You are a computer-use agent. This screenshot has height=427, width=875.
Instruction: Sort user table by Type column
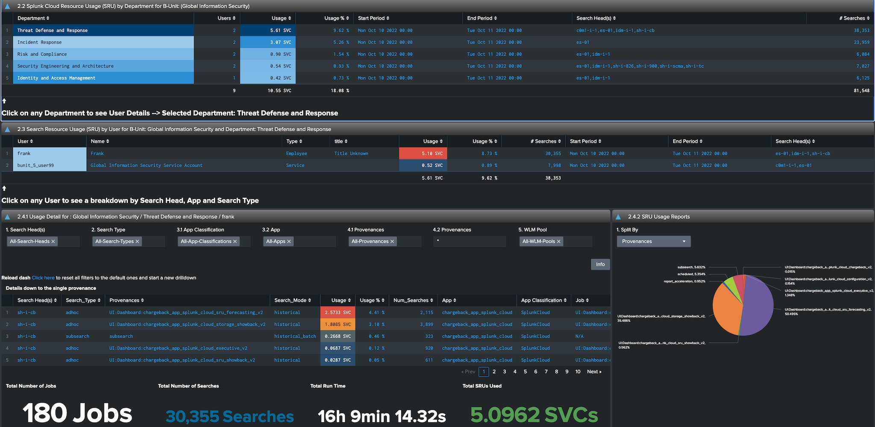(x=294, y=141)
